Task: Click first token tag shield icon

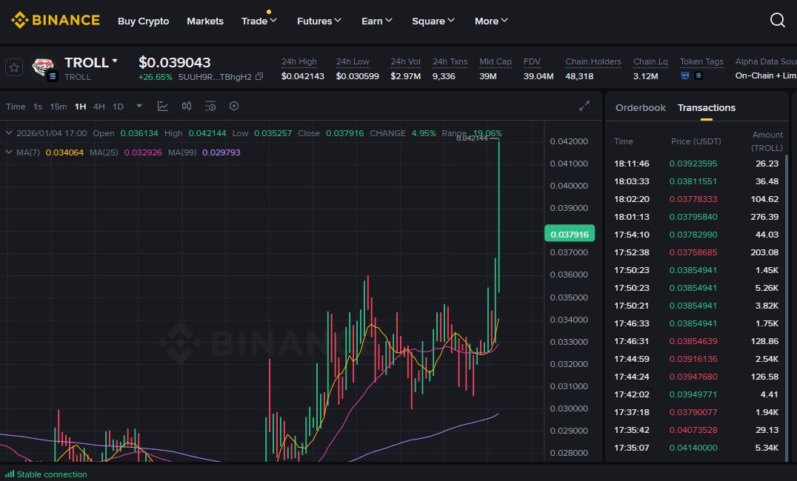Action: click(685, 75)
